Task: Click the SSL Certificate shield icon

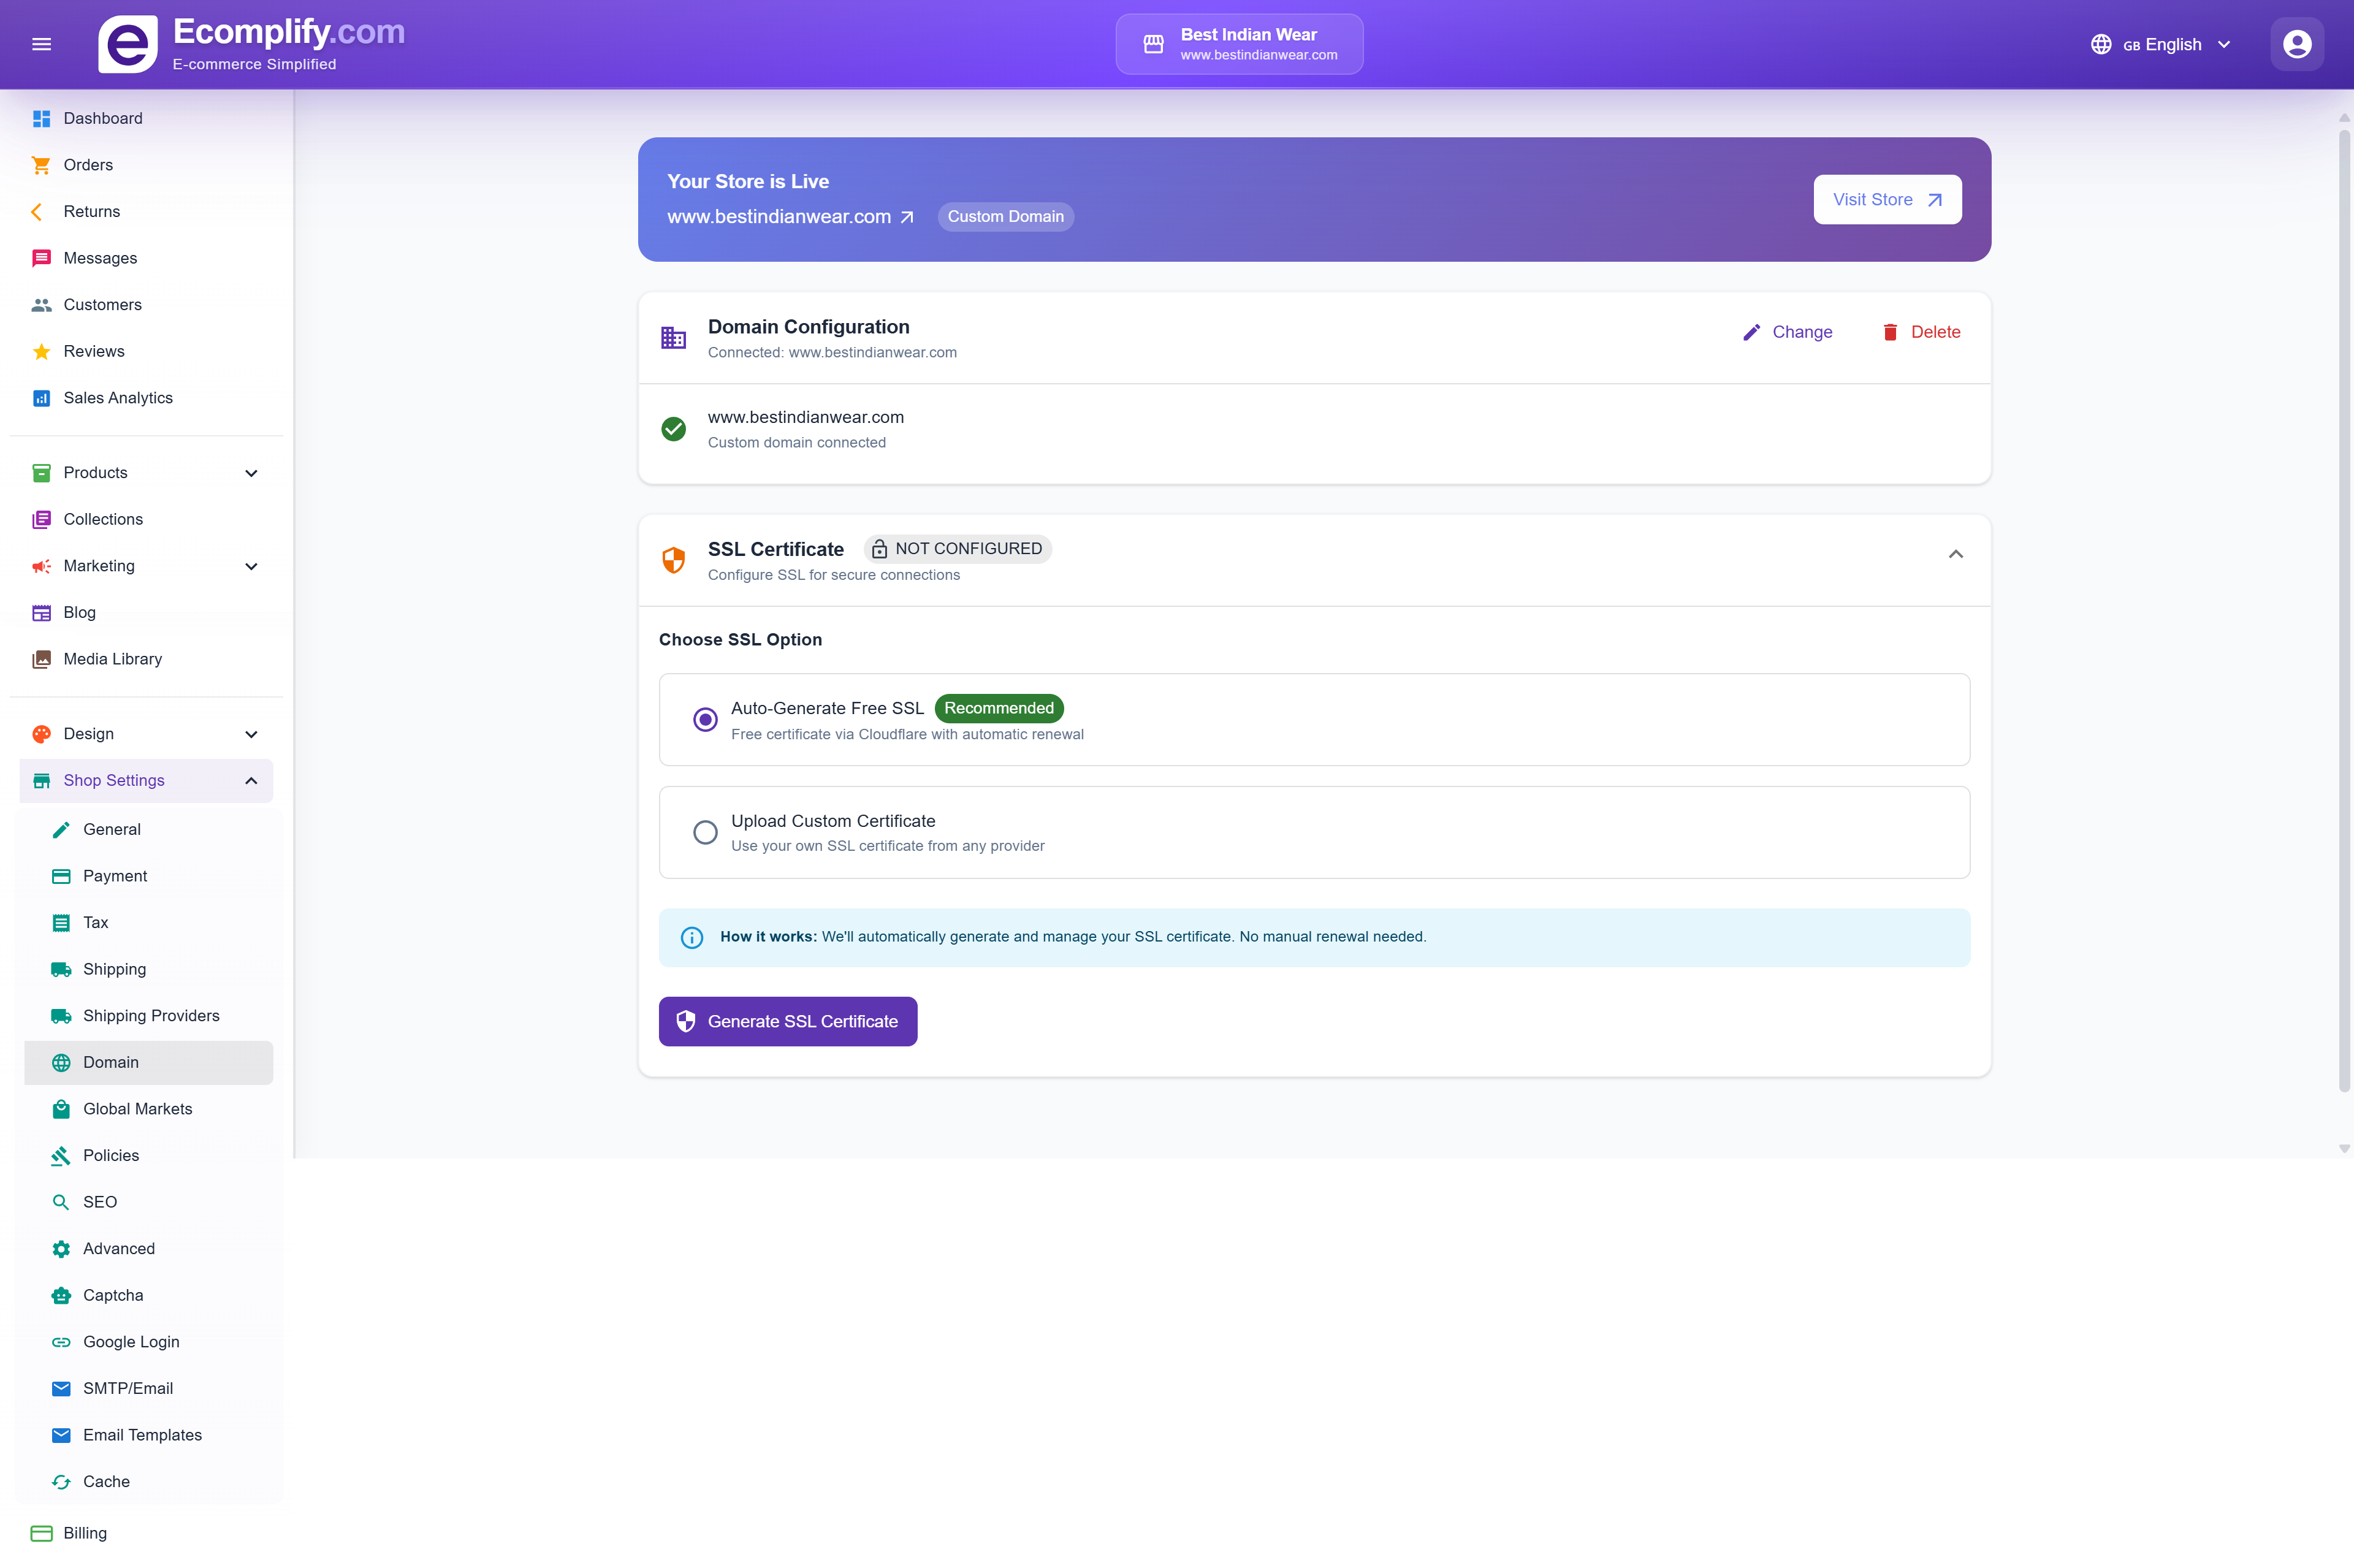Action: (x=673, y=560)
